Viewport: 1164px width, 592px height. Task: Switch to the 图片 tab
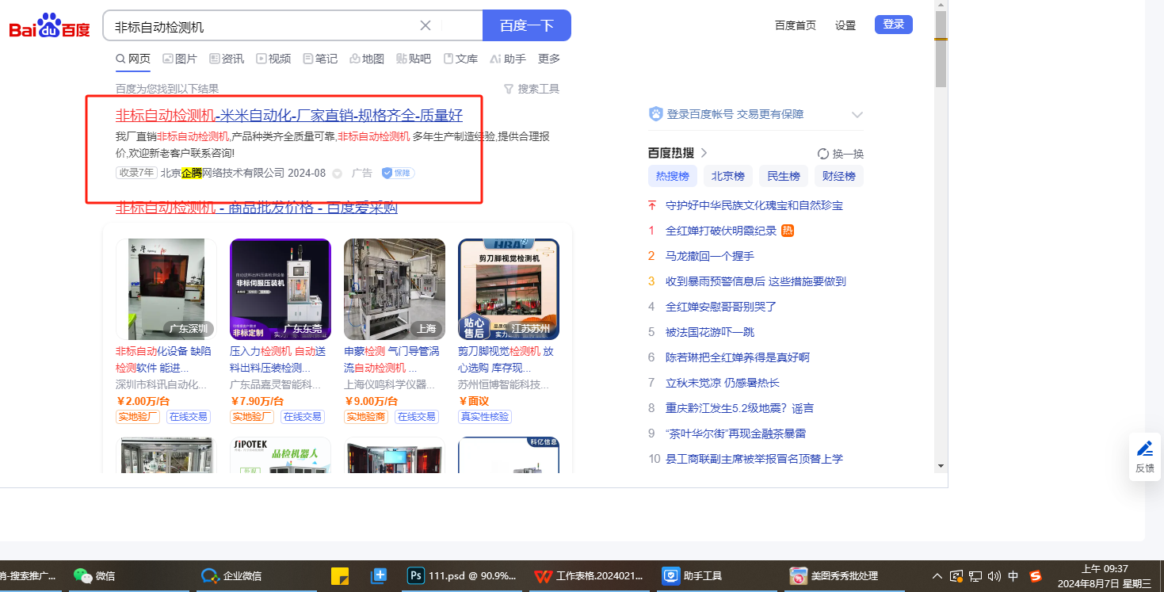tap(180, 59)
